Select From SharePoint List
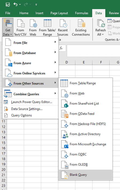This screenshot has width=120, height=190. [x=86, y=104]
